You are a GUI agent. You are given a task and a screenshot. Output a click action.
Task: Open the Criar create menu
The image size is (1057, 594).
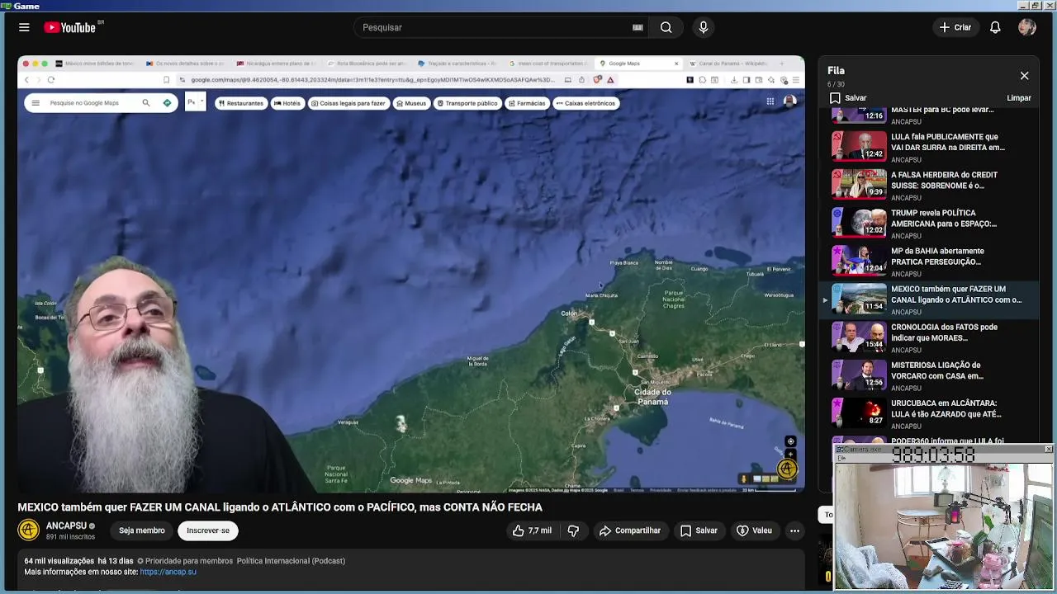coord(955,27)
